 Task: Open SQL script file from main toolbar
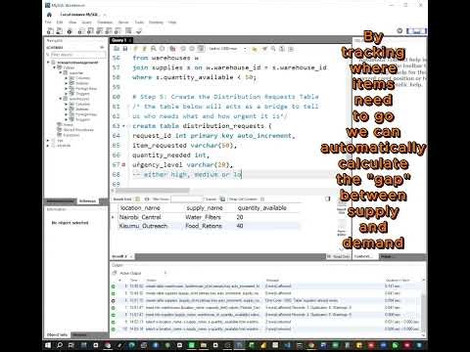click(x=59, y=31)
